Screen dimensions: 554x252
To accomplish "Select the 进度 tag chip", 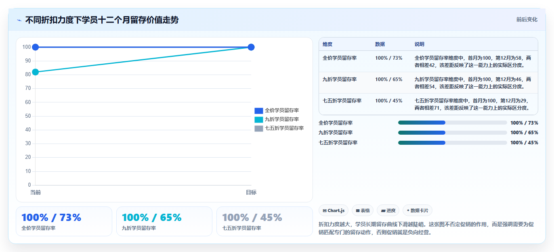I will point(388,210).
